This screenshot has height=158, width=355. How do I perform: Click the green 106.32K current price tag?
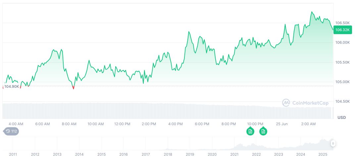coord(342,30)
